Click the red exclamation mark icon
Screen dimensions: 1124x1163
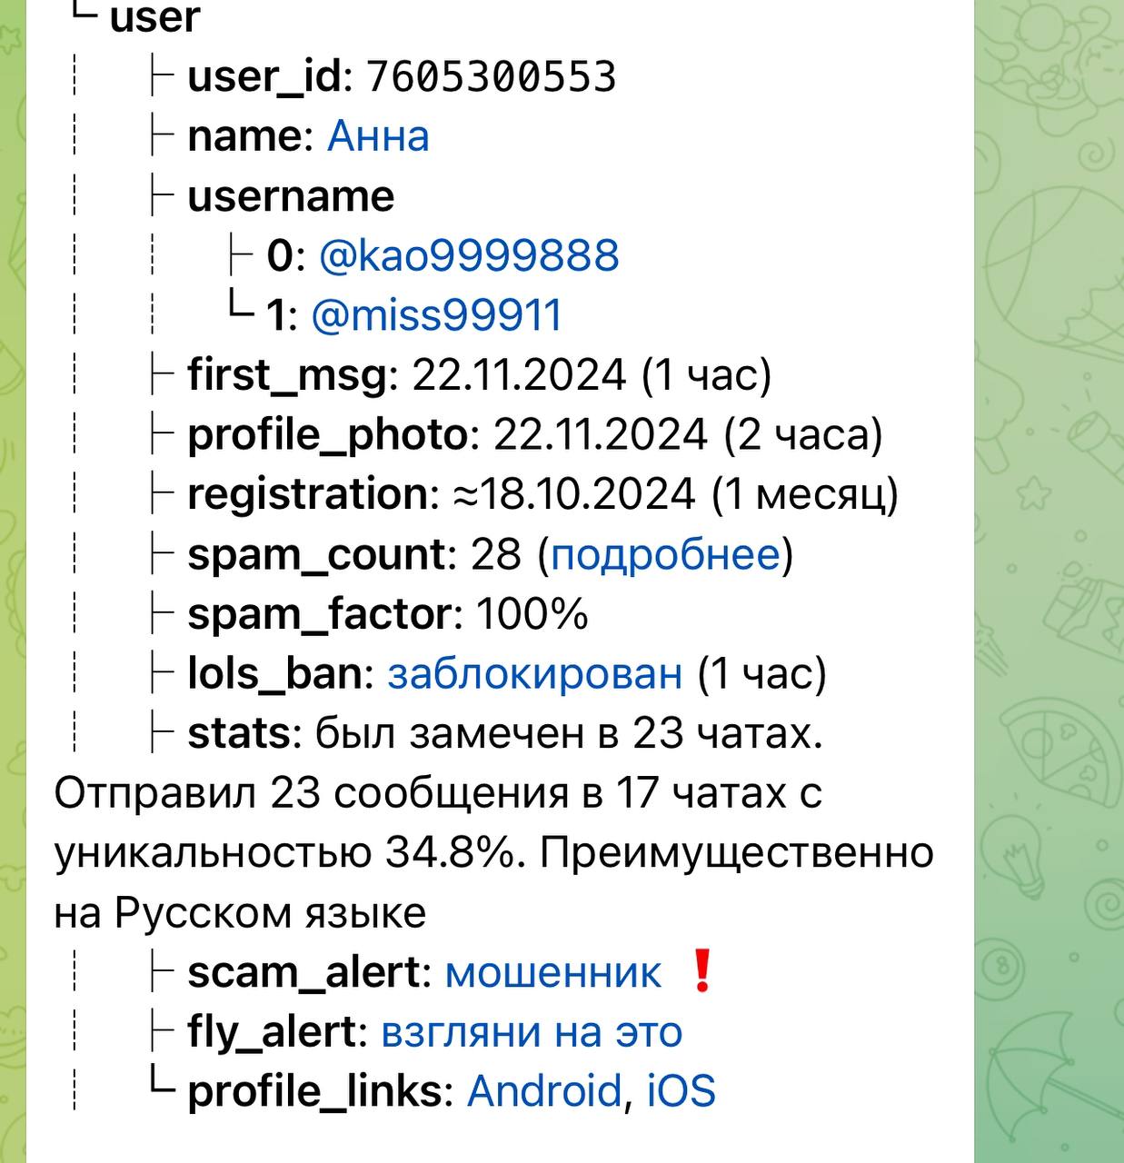(x=701, y=970)
